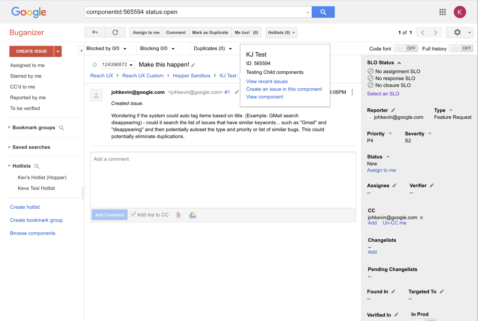478x321 pixels.
Task: Click the back arrow toolbar button
Action: click(x=95, y=33)
